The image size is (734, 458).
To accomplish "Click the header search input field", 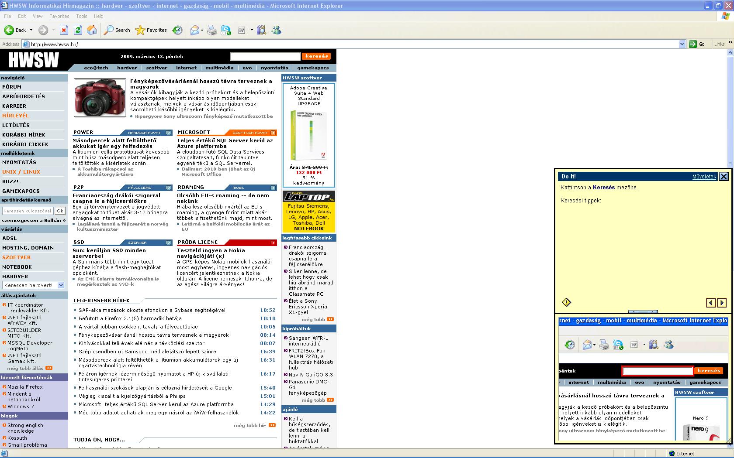I will (266, 56).
